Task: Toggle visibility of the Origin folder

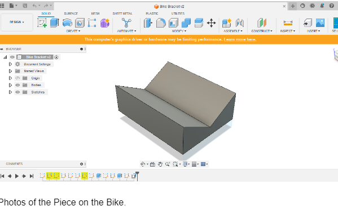Action: point(17,78)
